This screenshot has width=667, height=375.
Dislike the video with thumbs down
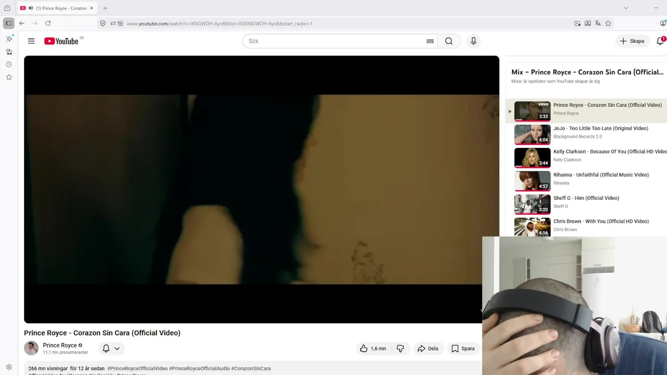[400, 348]
